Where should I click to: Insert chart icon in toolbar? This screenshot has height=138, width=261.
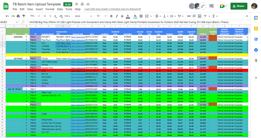pyautogui.click(x=200, y=16)
